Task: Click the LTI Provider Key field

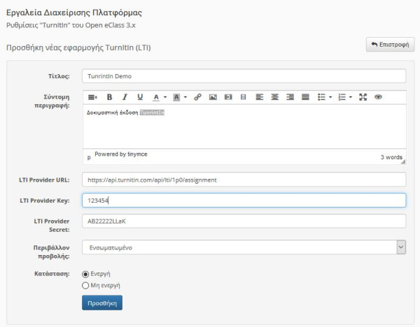Action: [x=244, y=201]
